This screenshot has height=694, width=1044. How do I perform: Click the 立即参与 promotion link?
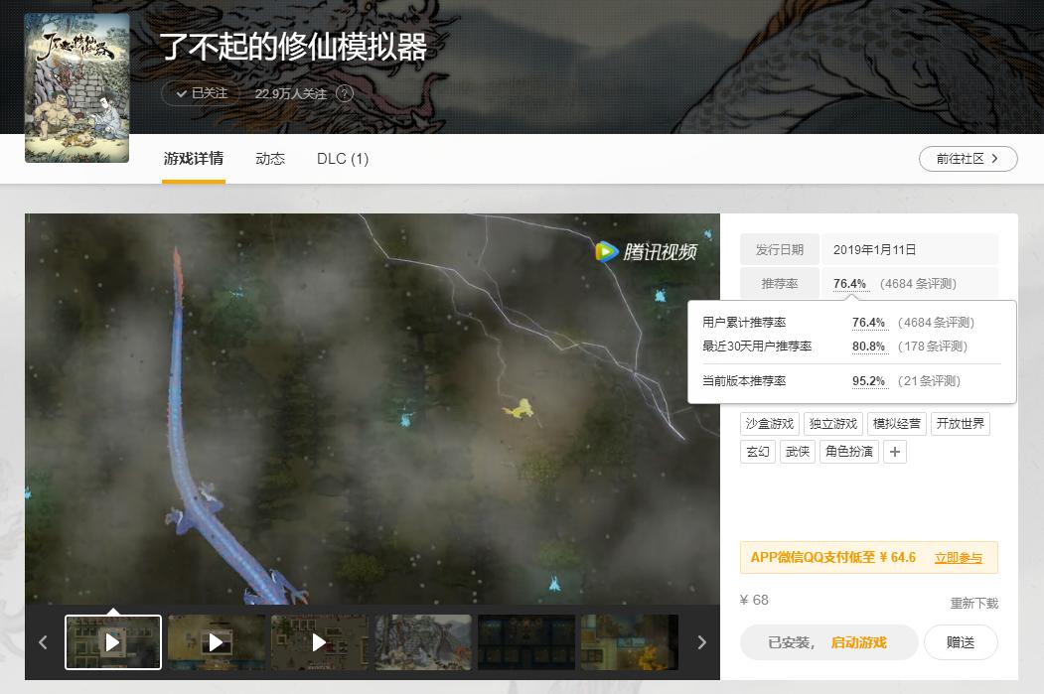tap(957, 557)
